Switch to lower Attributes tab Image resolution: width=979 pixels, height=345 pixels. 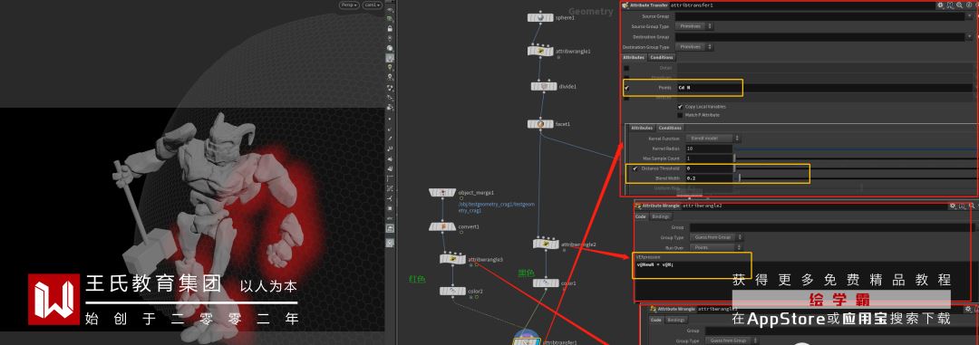pyautogui.click(x=642, y=128)
